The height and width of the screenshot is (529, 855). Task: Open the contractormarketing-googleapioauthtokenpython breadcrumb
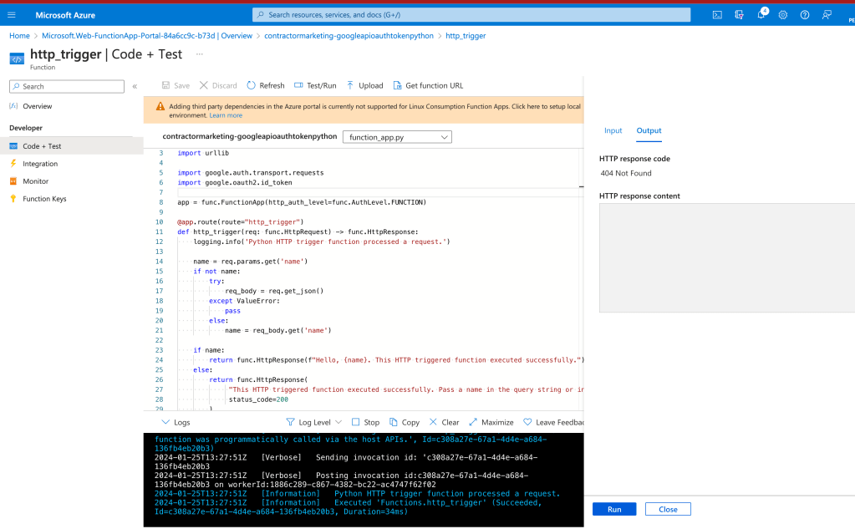[349, 35]
